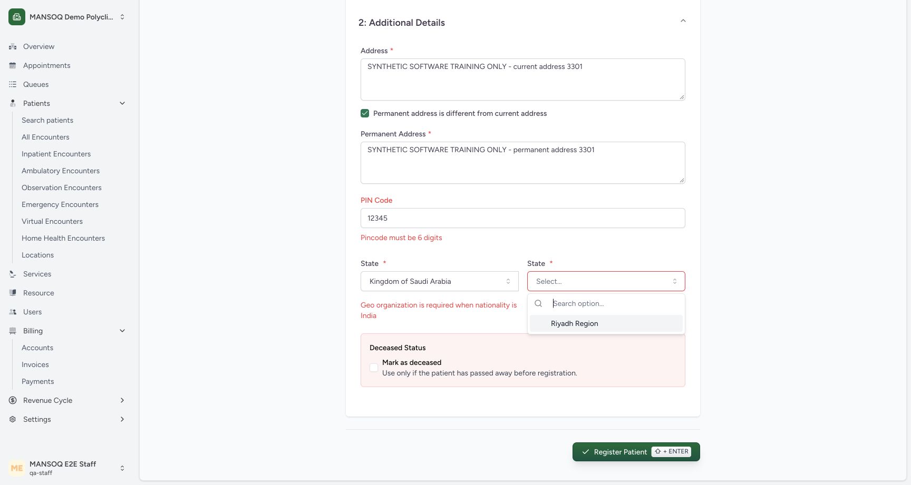Click the Resource sidebar icon
The width and height of the screenshot is (911, 485).
(13, 293)
